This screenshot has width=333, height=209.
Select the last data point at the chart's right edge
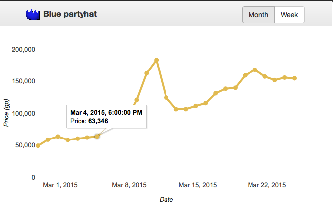click(294, 78)
